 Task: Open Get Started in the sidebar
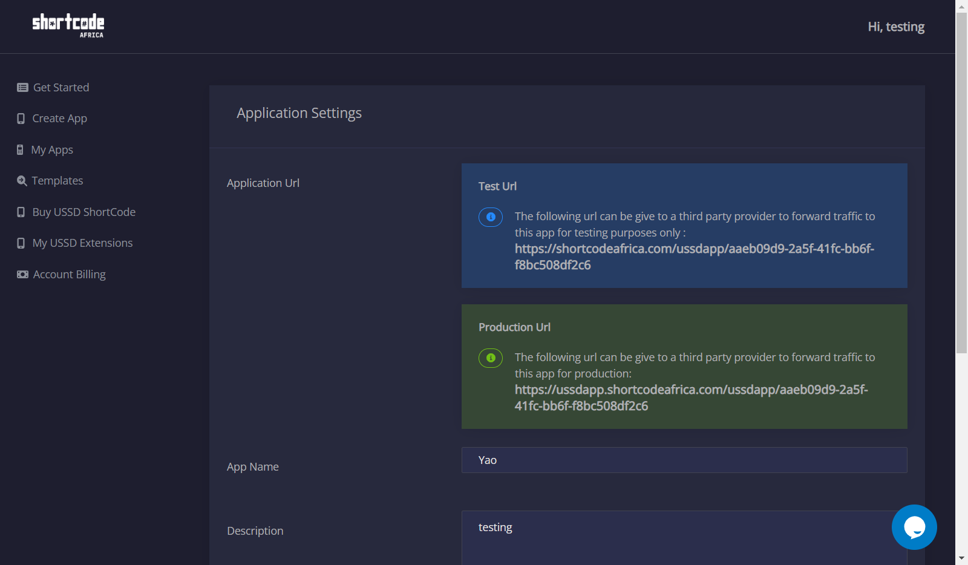pos(61,88)
